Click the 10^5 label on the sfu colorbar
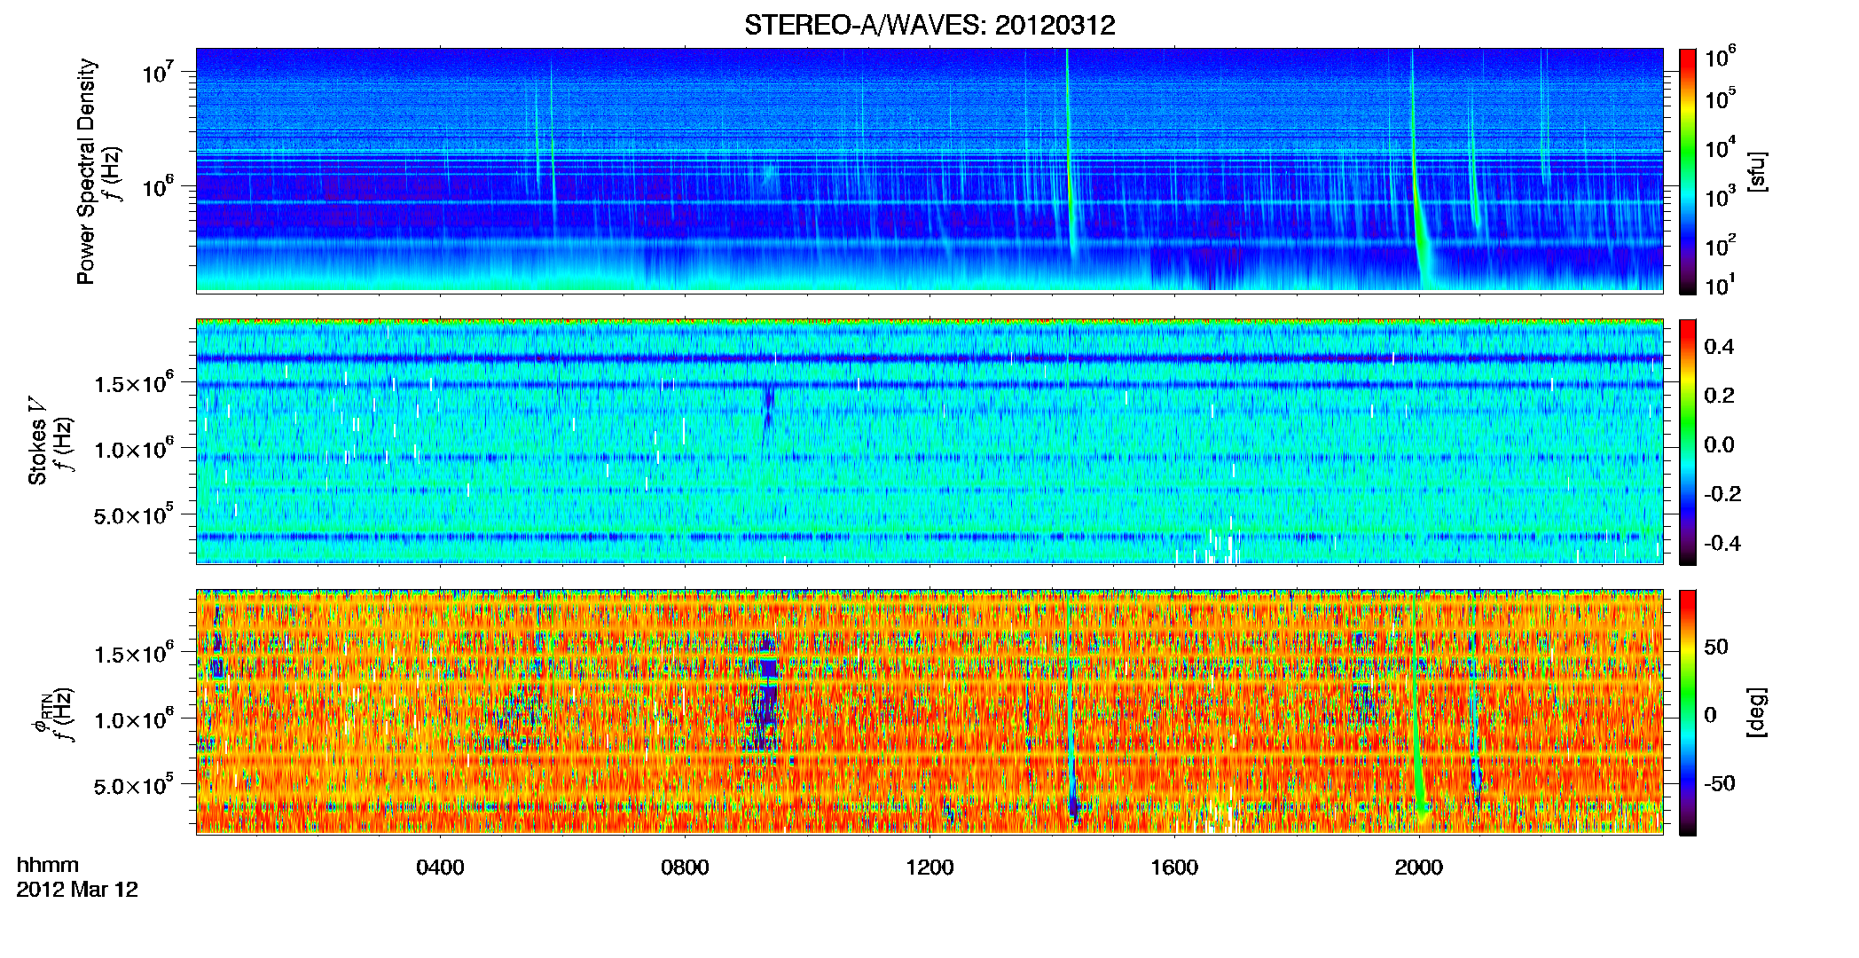This screenshot has width=1859, height=958. coord(1721,98)
